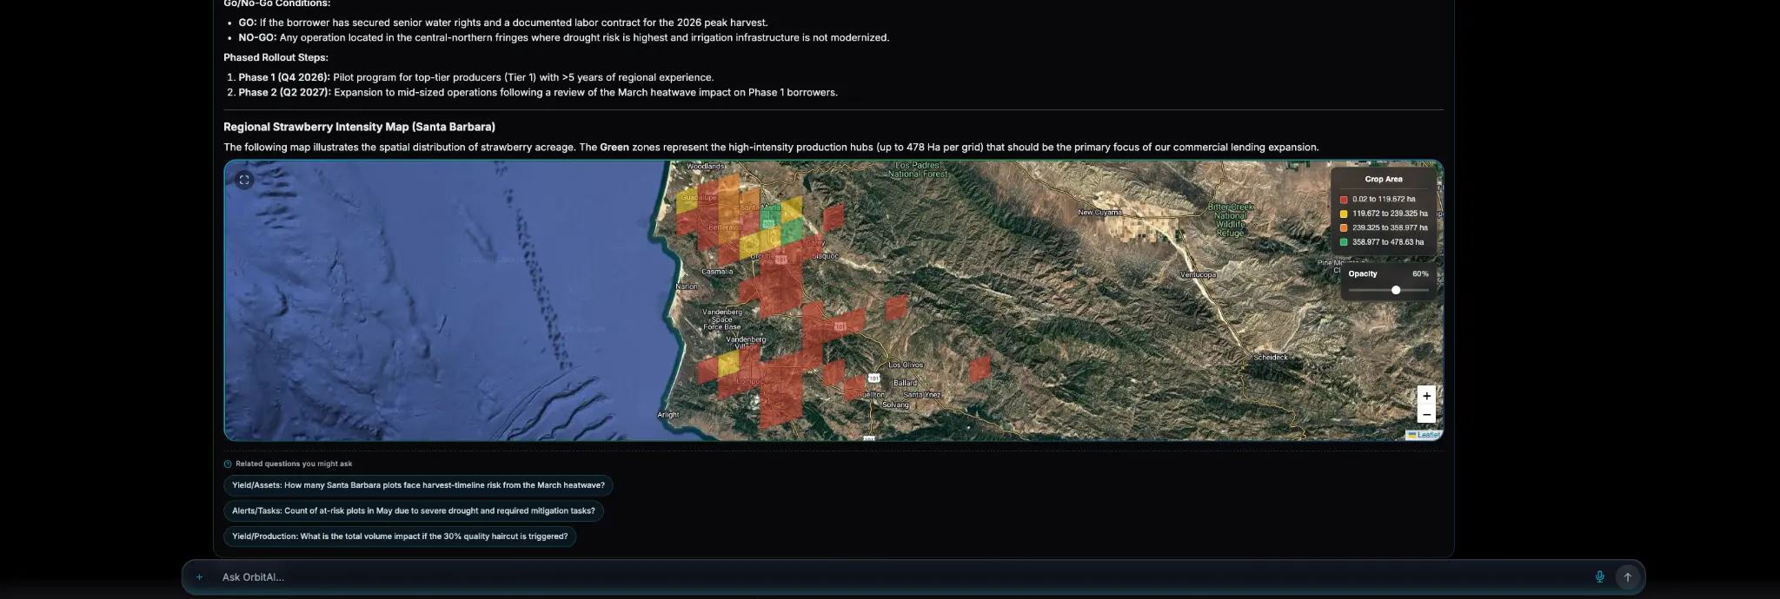
Task: Click orange 239.325 to 358.977 ha swatch
Action: click(x=1344, y=227)
